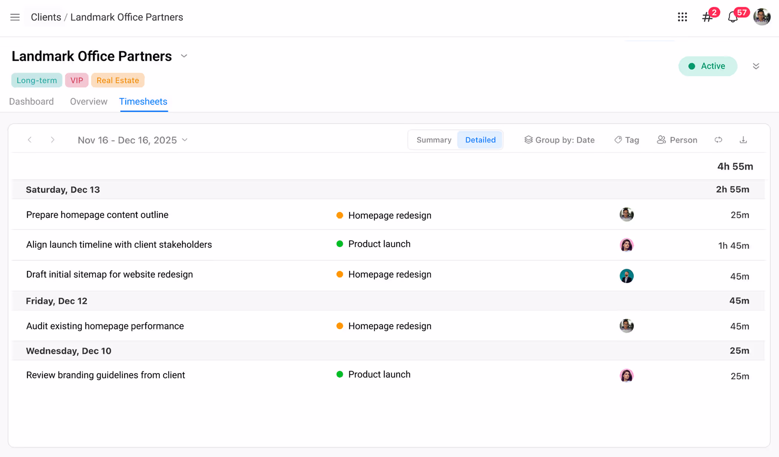
Task: View notifications from the bell icon
Action: coord(732,17)
